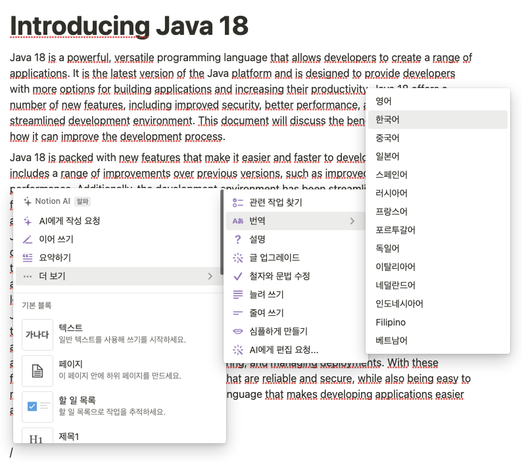Insert the 제목1 heading block

click(119, 435)
